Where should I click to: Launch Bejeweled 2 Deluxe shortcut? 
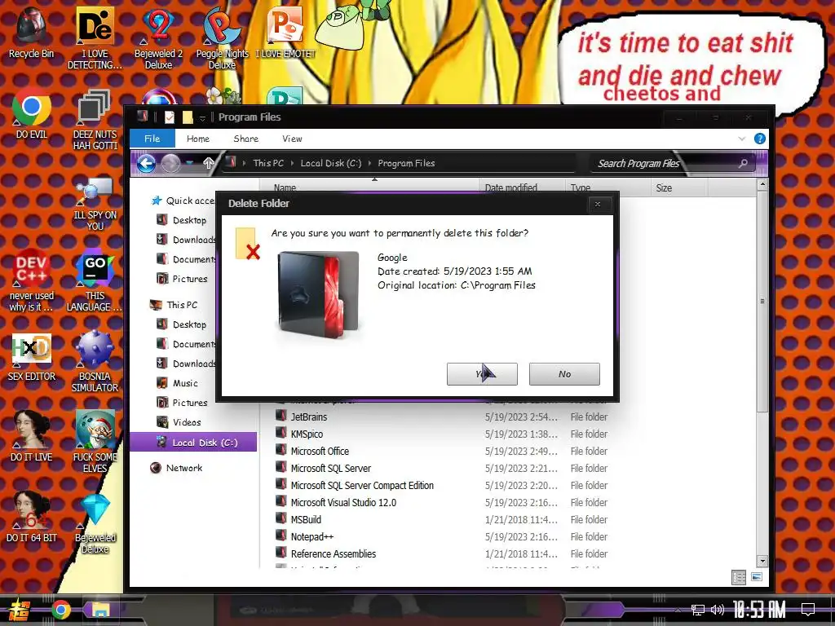tap(158, 37)
